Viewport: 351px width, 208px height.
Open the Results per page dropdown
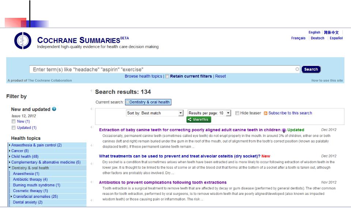pos(209,113)
